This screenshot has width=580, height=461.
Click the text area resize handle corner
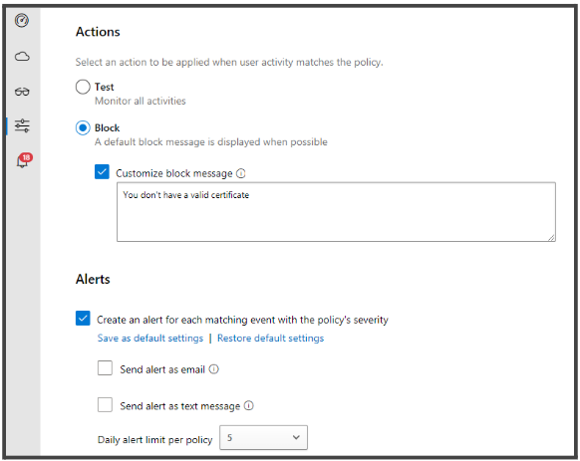(x=551, y=238)
